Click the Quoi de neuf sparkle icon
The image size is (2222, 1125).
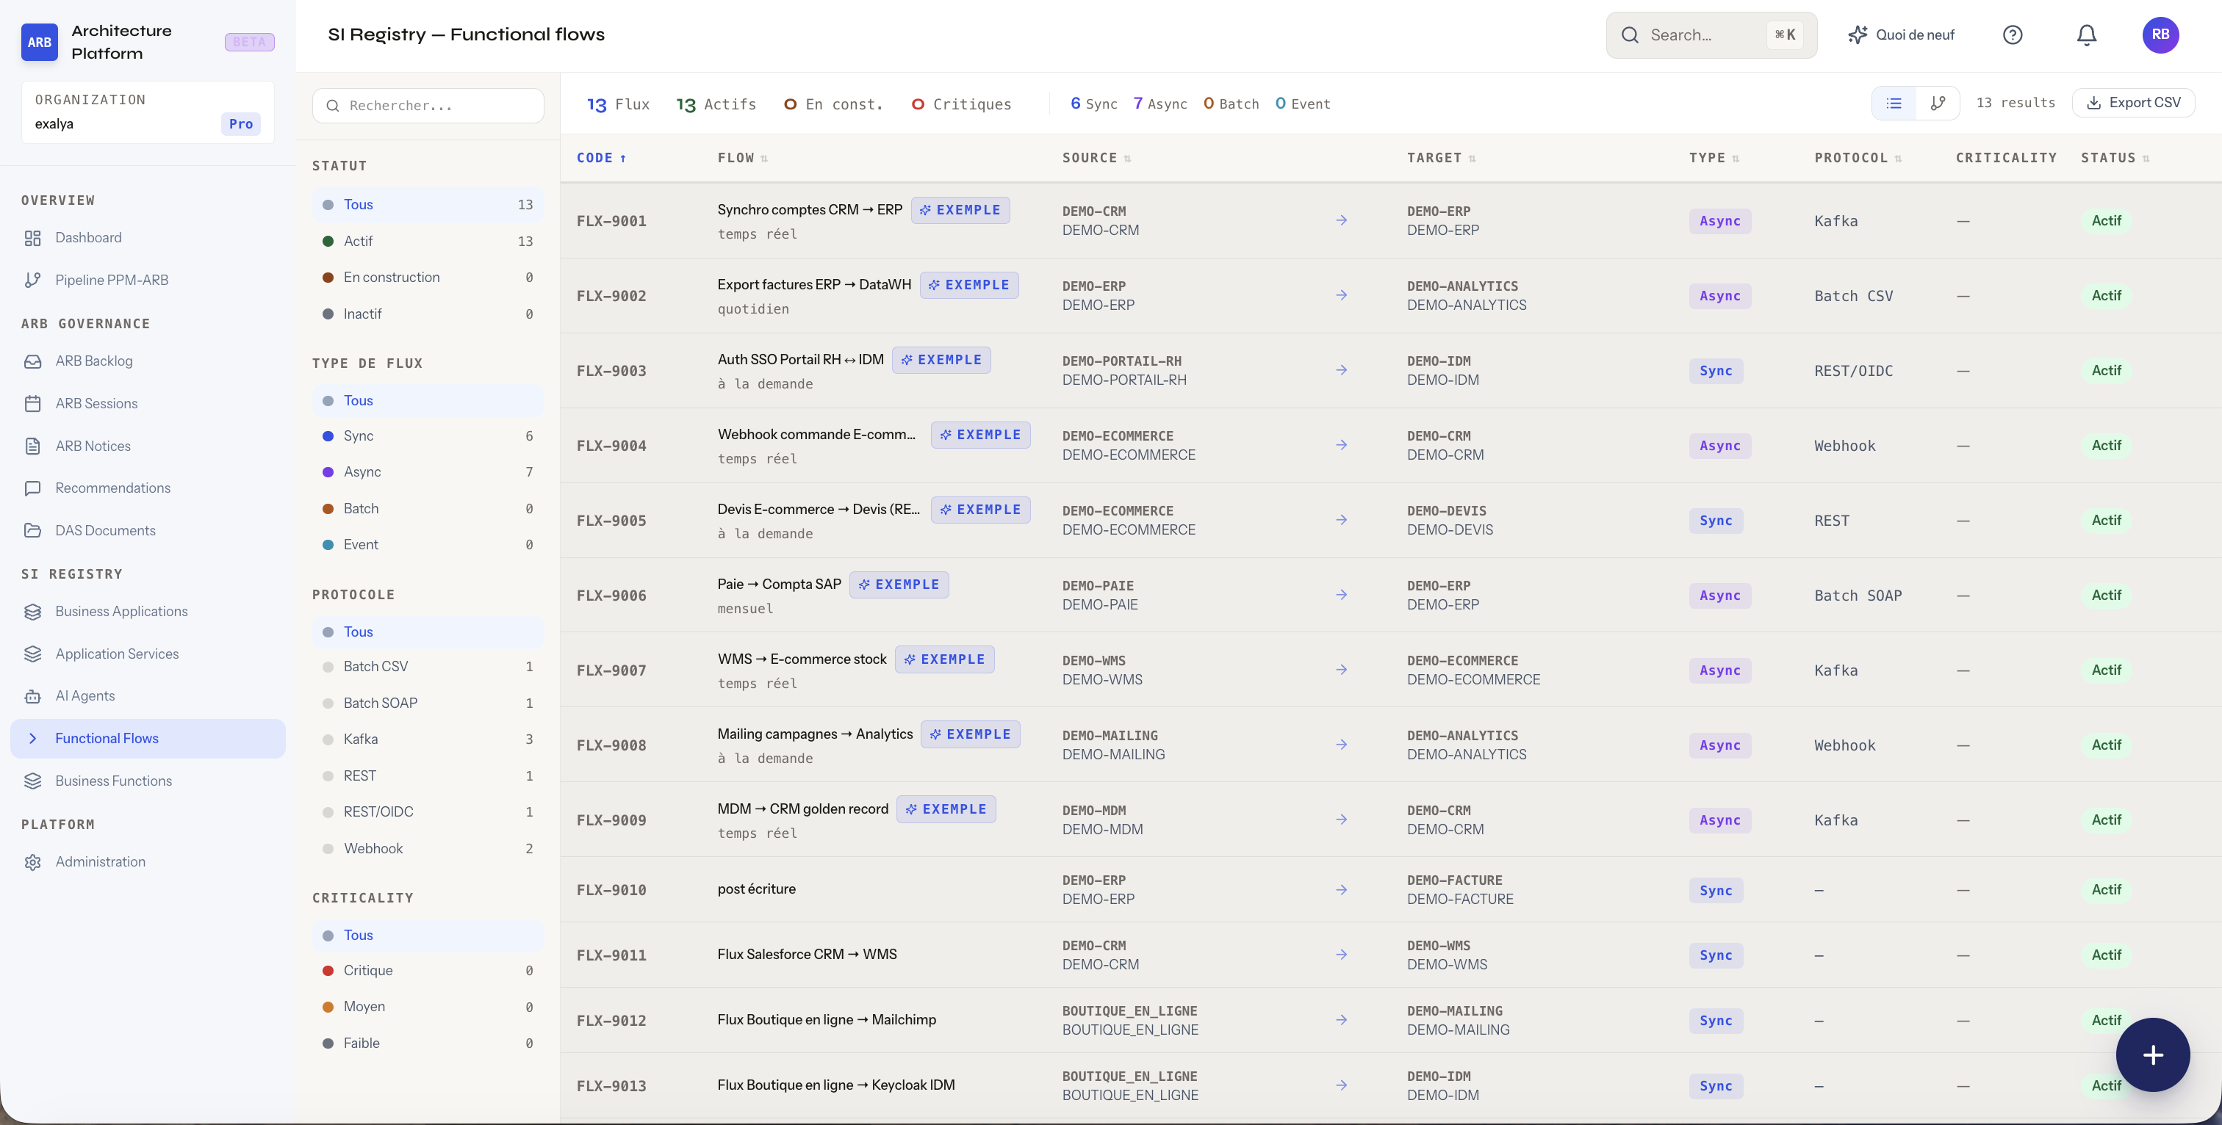(1858, 35)
